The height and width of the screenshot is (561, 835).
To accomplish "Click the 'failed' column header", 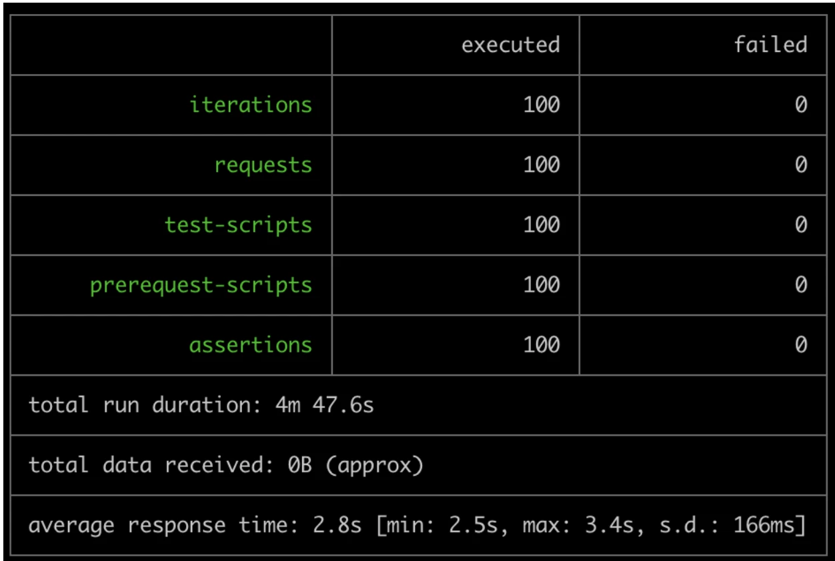I will 771,45.
